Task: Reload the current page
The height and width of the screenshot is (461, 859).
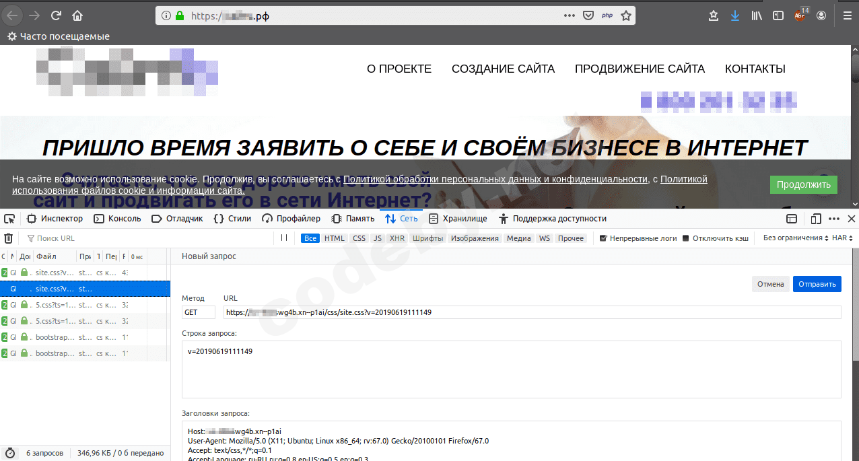Action: (x=57, y=15)
